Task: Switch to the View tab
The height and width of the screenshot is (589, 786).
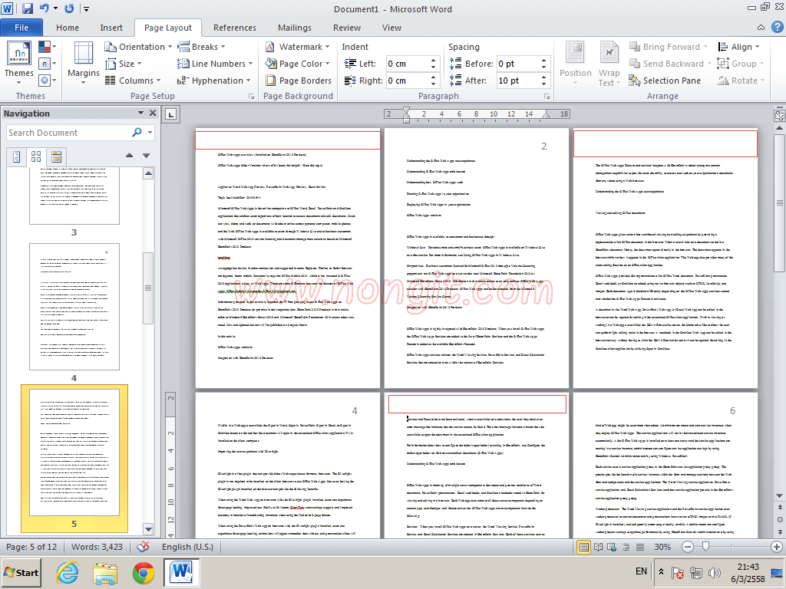Action: pos(391,28)
